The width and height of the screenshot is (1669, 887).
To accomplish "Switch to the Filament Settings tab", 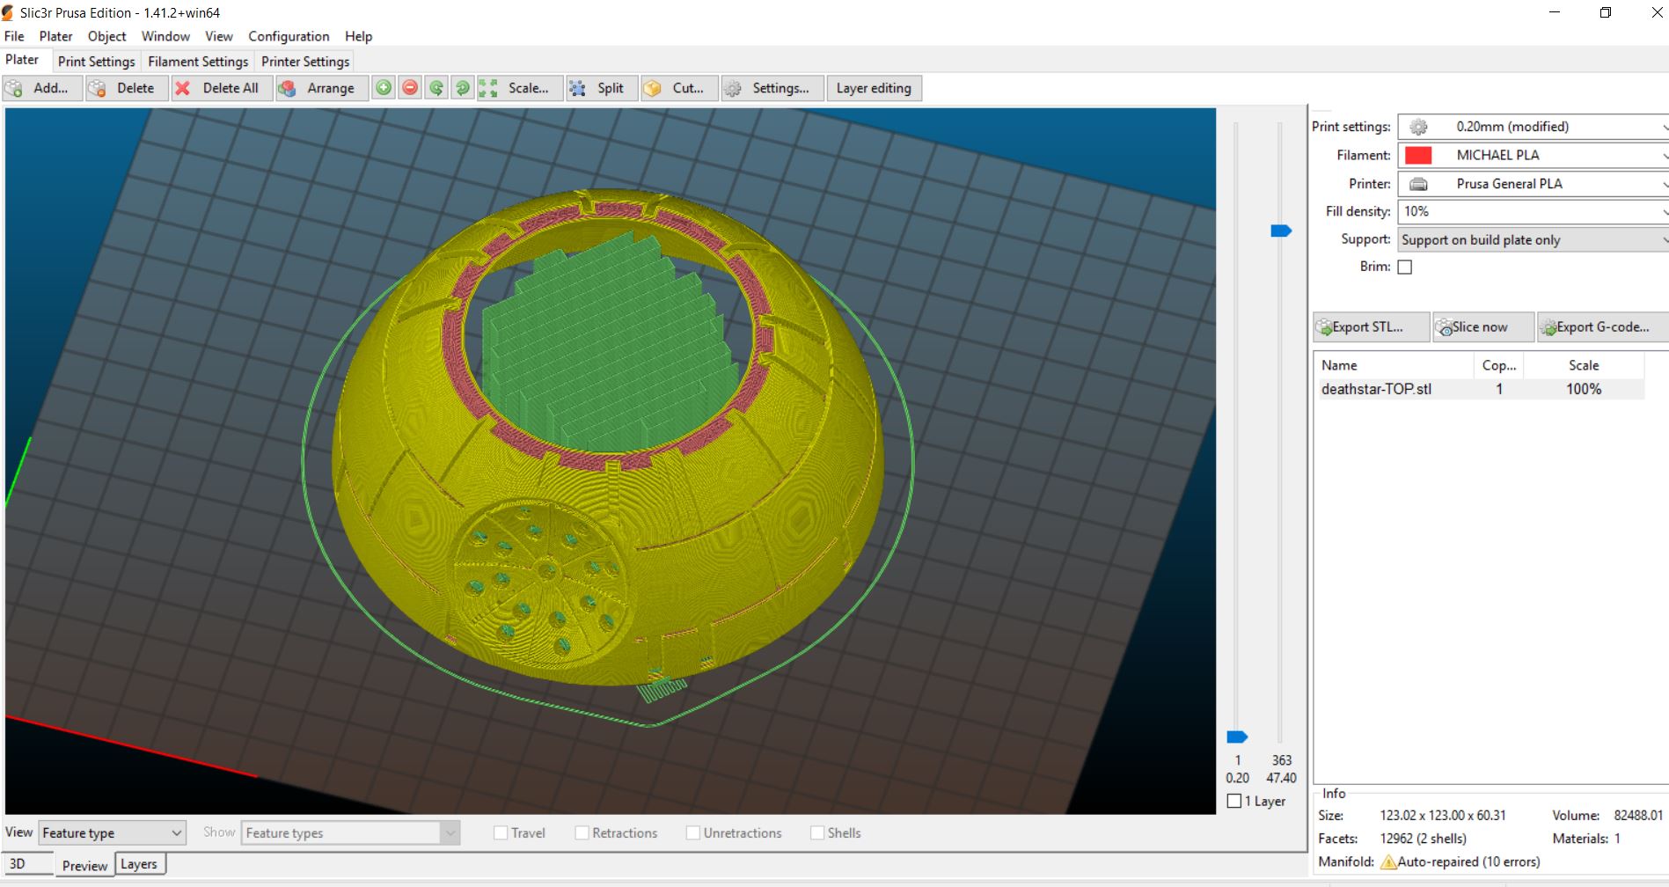I will tap(198, 62).
